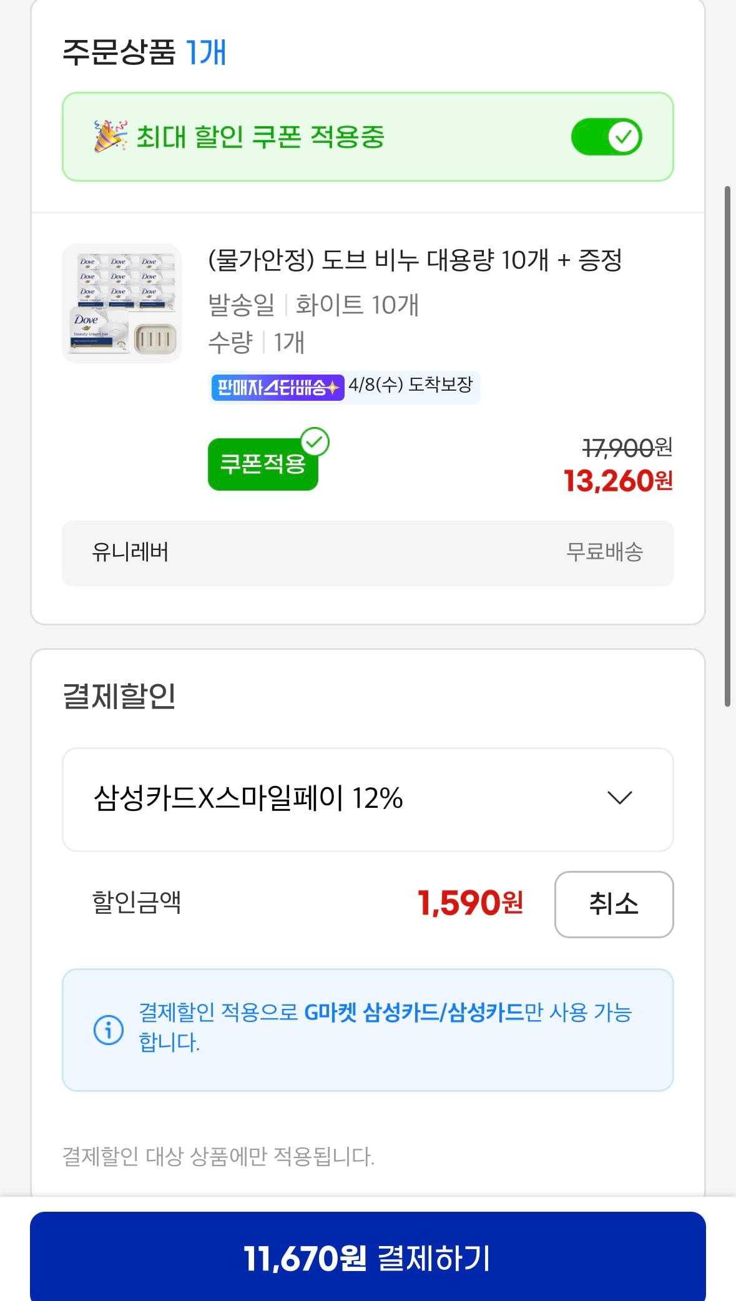The image size is (736, 1301).
Task: Click the checkmark circle on the 쿠폰적용 badge
Action: tap(315, 442)
